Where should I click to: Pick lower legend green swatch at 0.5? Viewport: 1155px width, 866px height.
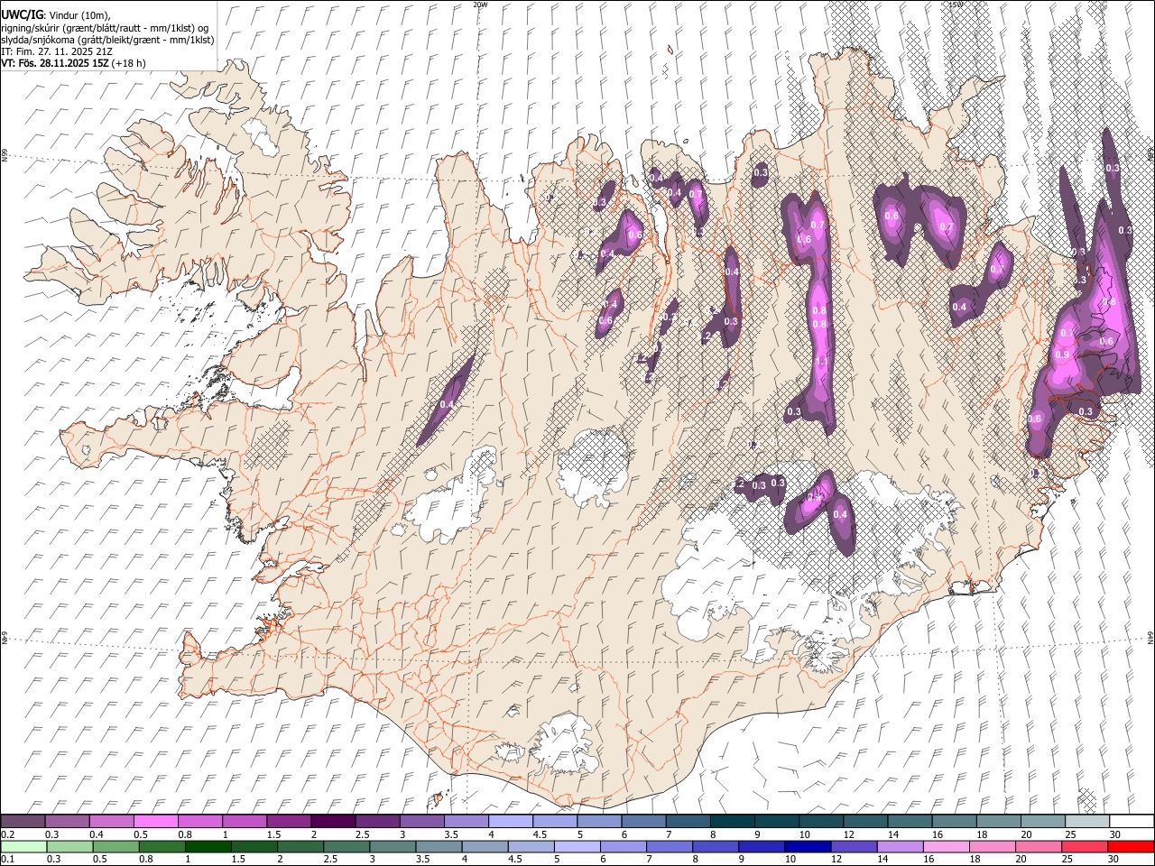click(115, 846)
